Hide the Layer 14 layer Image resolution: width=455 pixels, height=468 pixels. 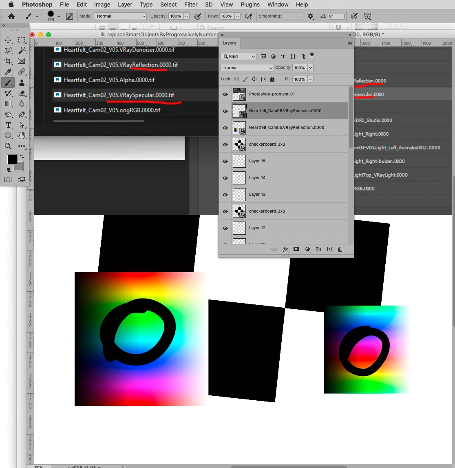pyautogui.click(x=225, y=178)
